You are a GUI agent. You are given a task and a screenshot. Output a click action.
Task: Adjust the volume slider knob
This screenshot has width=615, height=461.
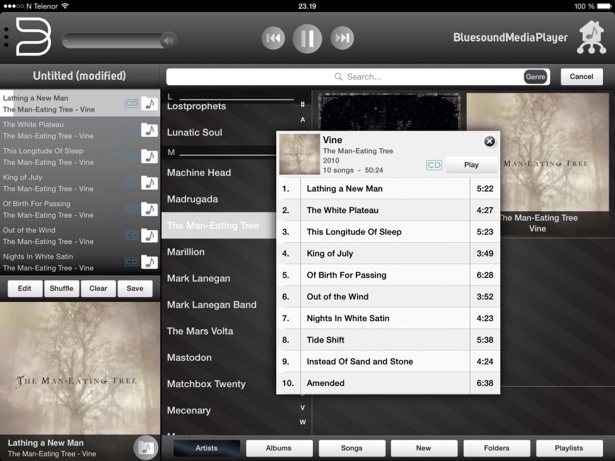click(168, 40)
